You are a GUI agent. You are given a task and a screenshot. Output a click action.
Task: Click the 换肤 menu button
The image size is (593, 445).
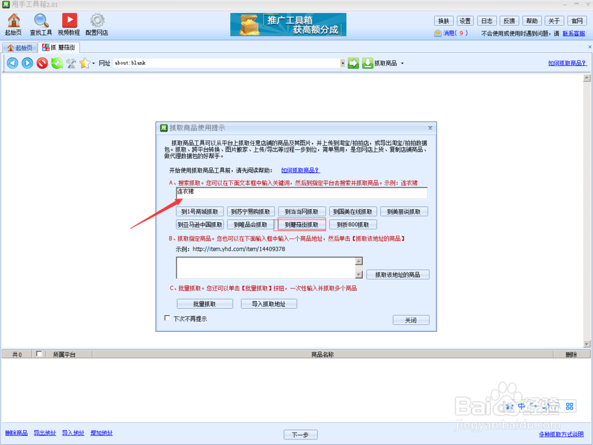tap(444, 21)
